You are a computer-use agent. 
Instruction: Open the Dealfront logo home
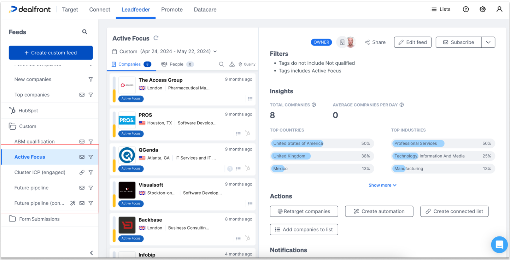coord(30,9)
